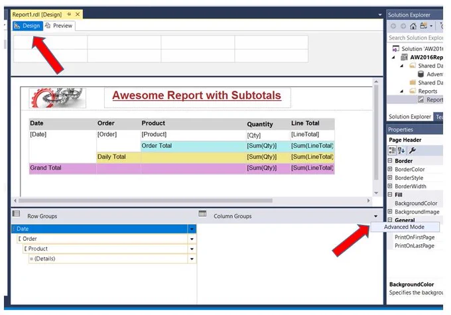Select the (Details) row group
The height and width of the screenshot is (315, 451).
(108, 259)
